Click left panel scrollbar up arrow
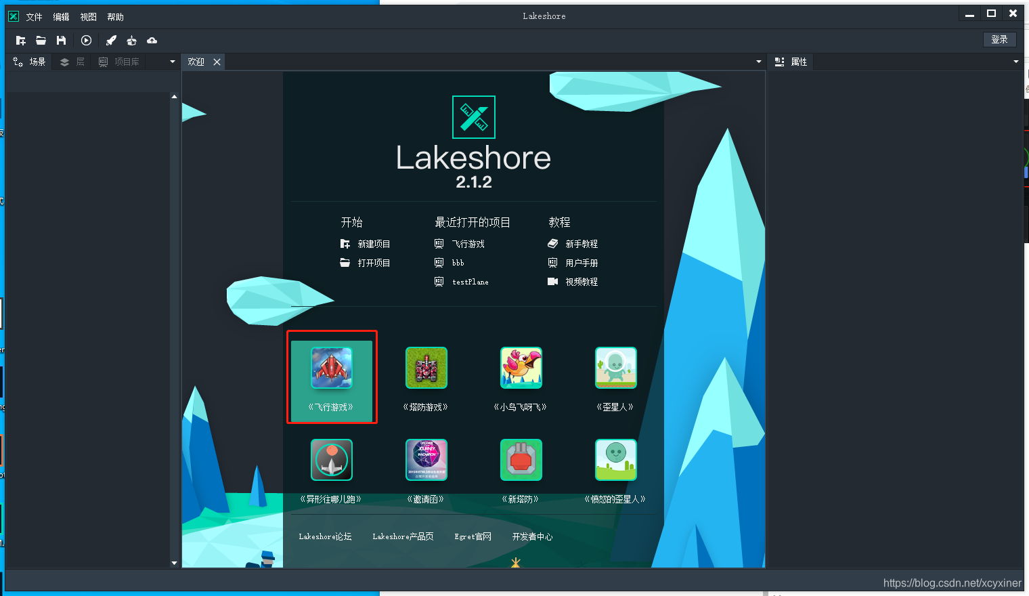The width and height of the screenshot is (1029, 596). point(174,97)
